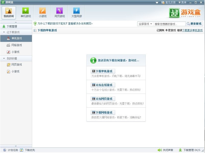Viewport: 205px width, 153px height.
Task: Collapse the 已下载游戏 tree group
Action: (x=4, y=32)
